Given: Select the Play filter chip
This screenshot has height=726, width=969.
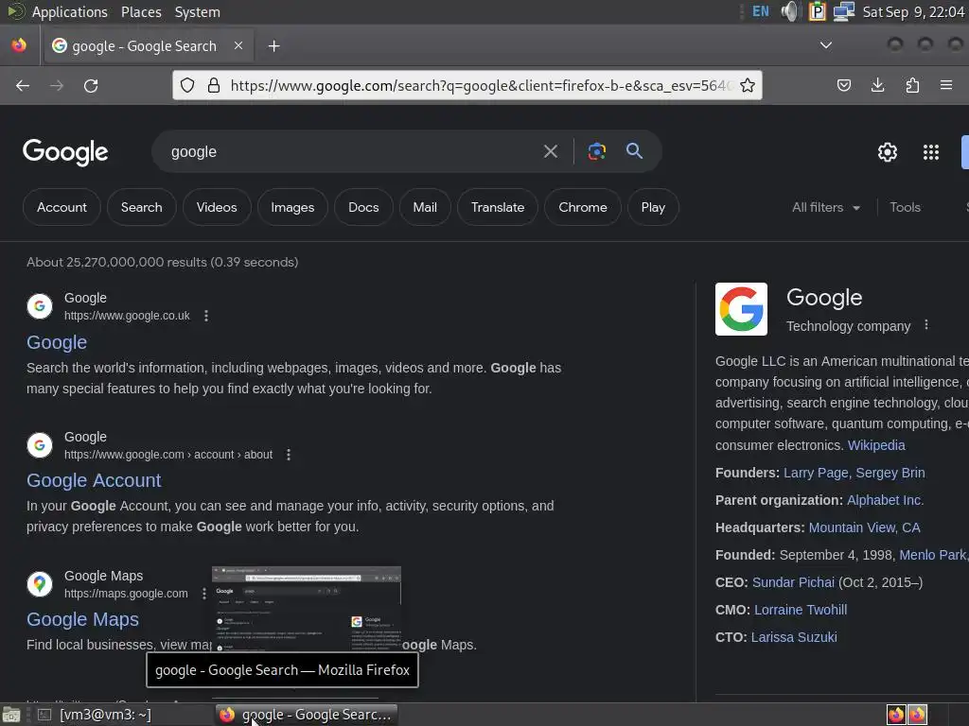Looking at the screenshot, I should click(653, 207).
